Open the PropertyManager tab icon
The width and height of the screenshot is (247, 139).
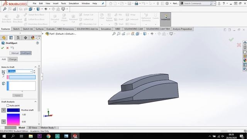click(11, 38)
